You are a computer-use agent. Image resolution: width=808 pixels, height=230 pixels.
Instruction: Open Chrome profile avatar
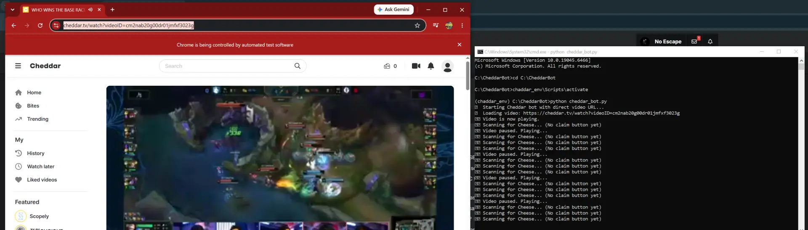click(449, 26)
